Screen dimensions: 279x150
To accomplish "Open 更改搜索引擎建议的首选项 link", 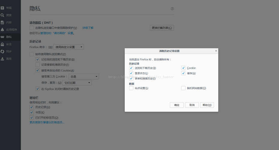I will 47,122.
